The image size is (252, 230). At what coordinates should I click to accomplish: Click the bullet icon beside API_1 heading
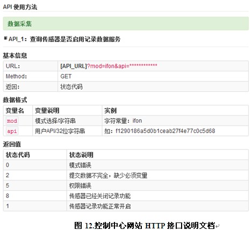5,38
